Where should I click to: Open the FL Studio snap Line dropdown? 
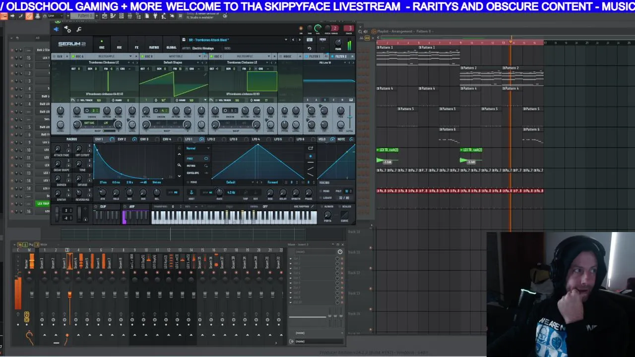pos(54,16)
